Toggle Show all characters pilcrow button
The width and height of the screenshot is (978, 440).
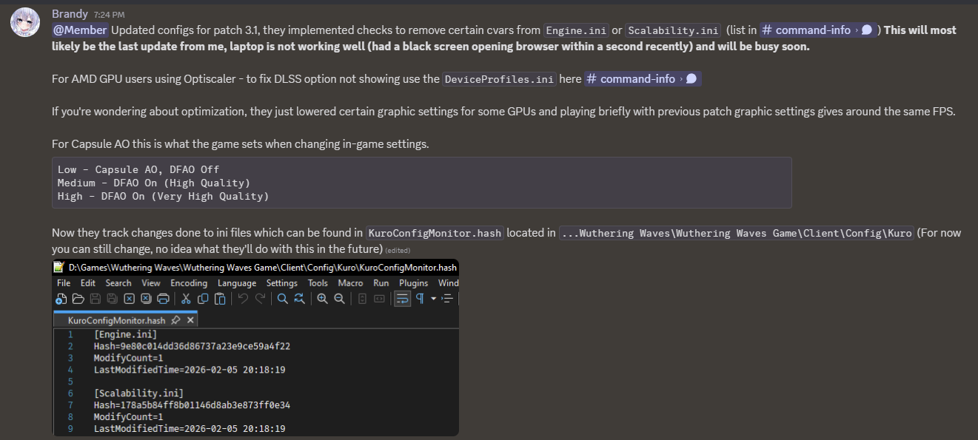coord(420,299)
